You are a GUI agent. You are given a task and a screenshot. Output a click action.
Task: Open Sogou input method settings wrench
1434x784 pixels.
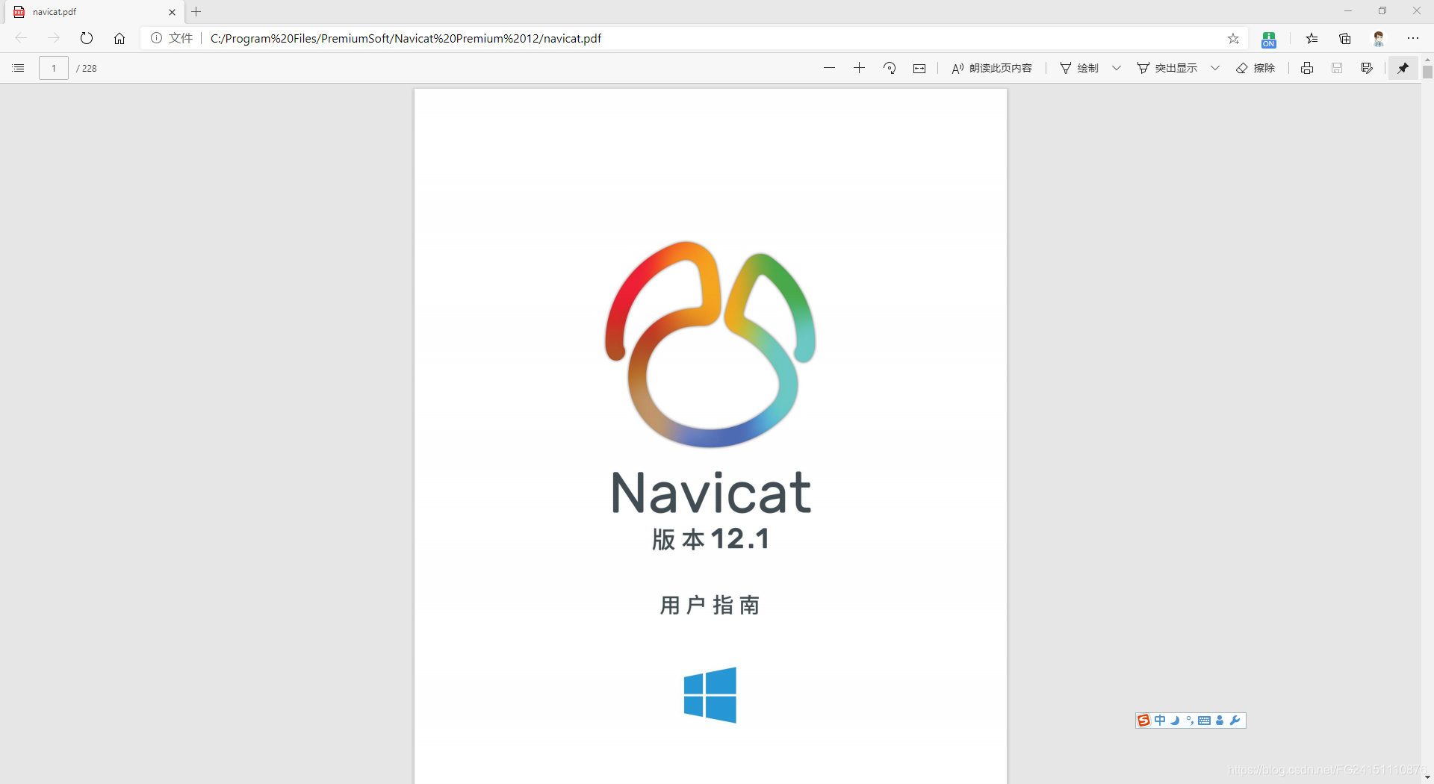[x=1235, y=721]
